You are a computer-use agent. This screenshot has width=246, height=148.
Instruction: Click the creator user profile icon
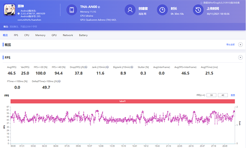[130, 10]
